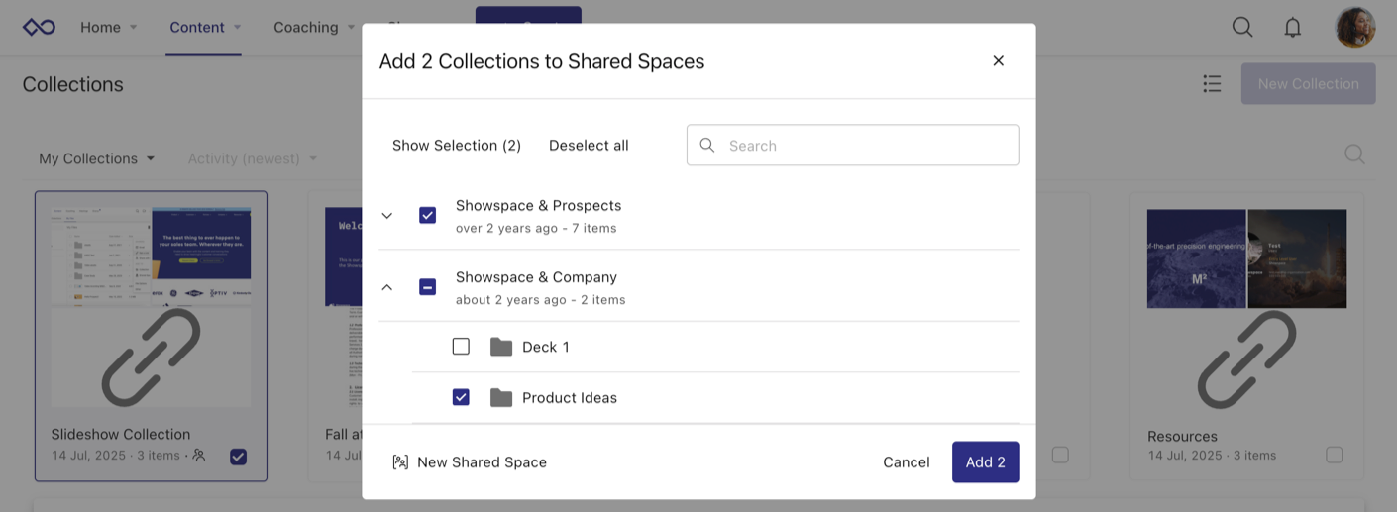This screenshot has height=512, width=1397.
Task: Uncheck the Product Ideas checkbox
Action: click(x=461, y=398)
